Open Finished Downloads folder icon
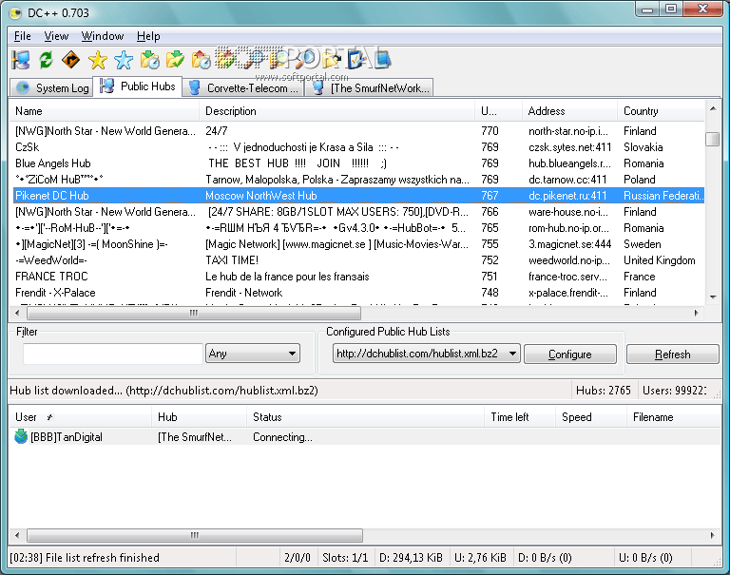This screenshot has width=730, height=575. 176,60
